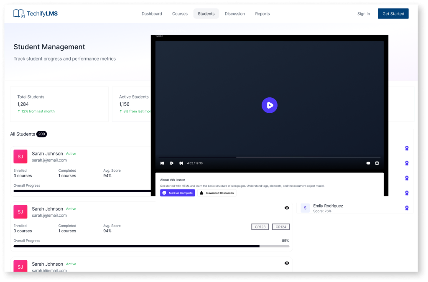The height and width of the screenshot is (282, 428).
Task: Go to the Discussion tab
Action: [234, 14]
